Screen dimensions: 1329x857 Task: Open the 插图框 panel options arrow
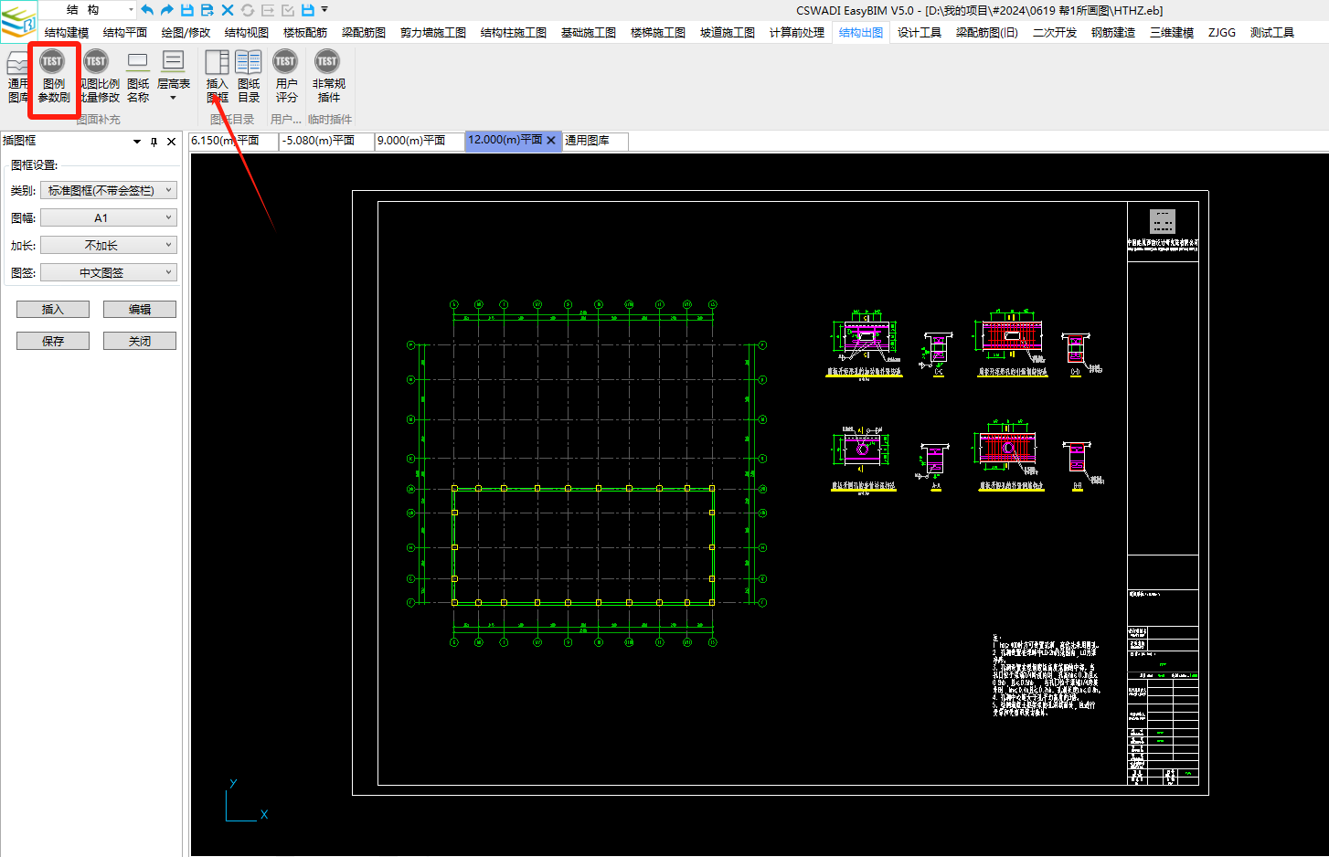pyautogui.click(x=137, y=142)
